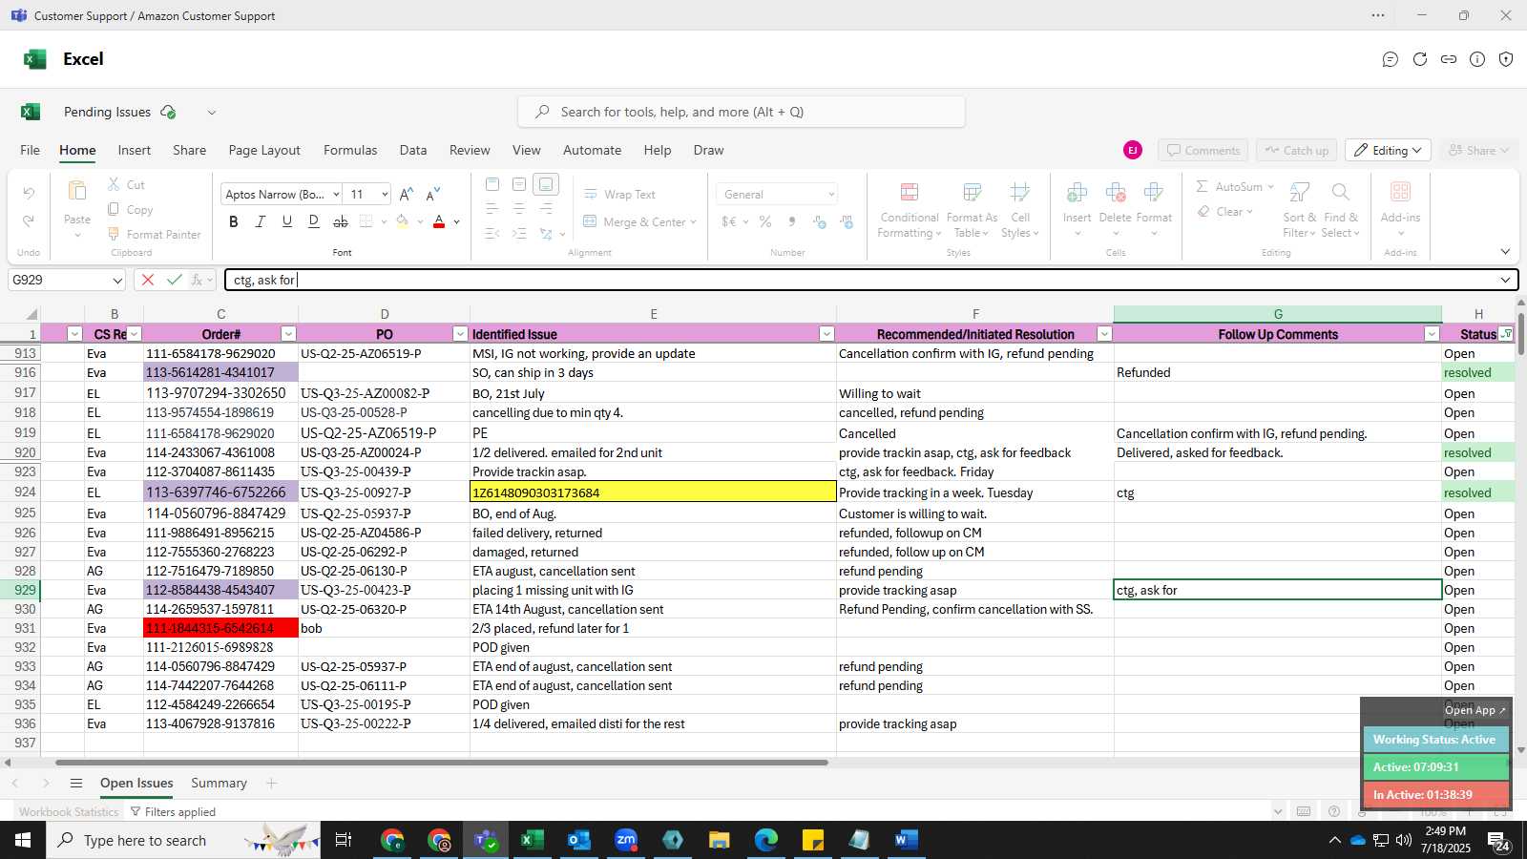
Task: Click the horizontal scrollbar thumb
Action: (x=442, y=763)
